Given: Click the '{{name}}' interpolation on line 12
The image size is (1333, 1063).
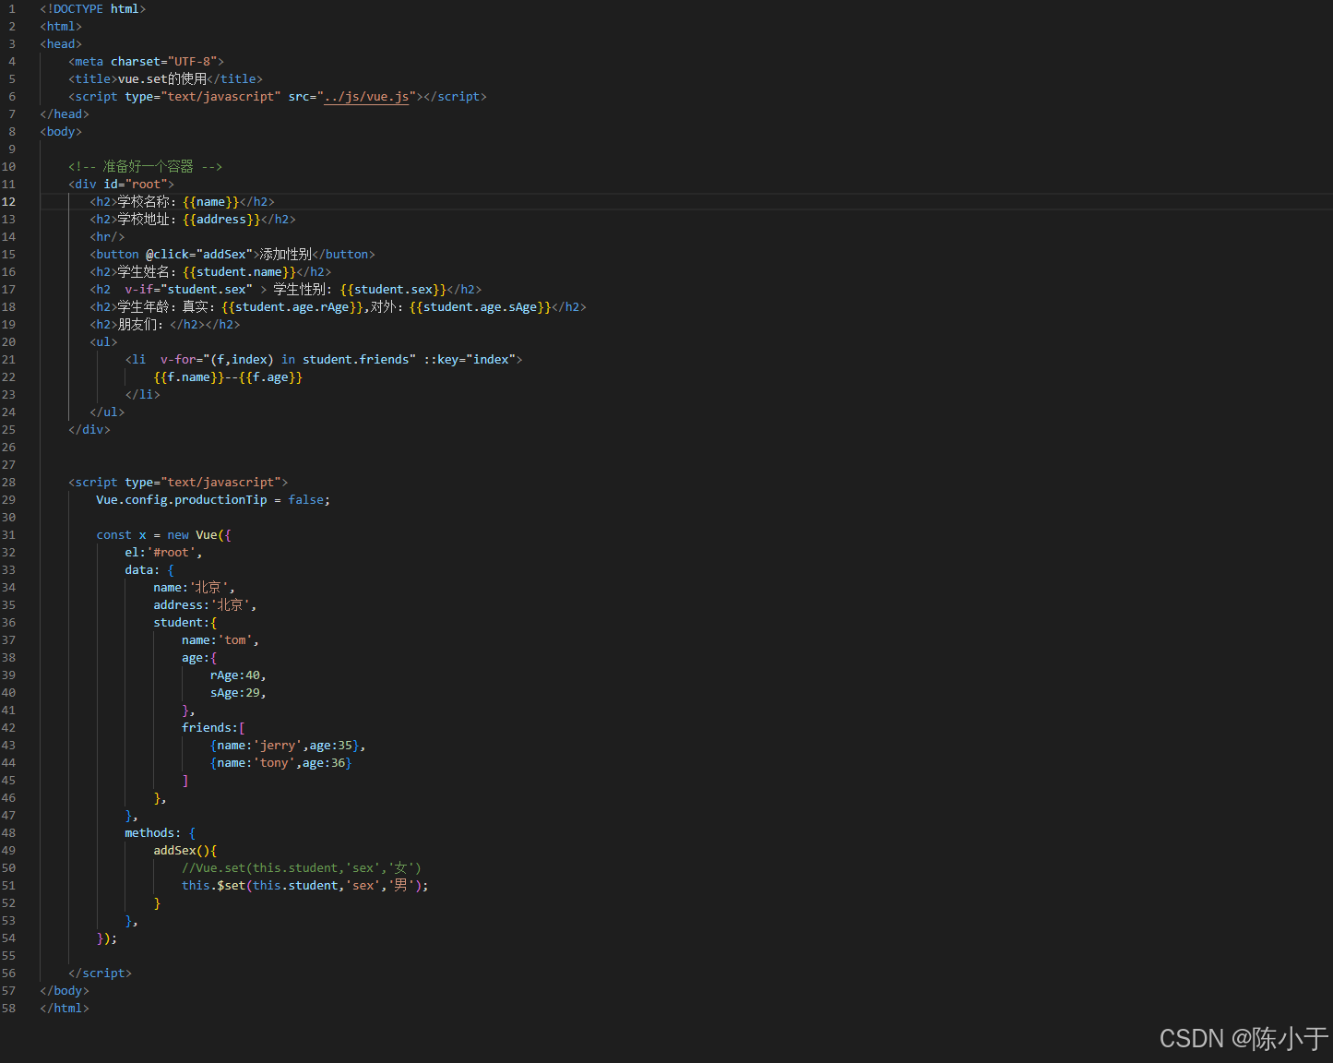Looking at the screenshot, I should point(210,202).
